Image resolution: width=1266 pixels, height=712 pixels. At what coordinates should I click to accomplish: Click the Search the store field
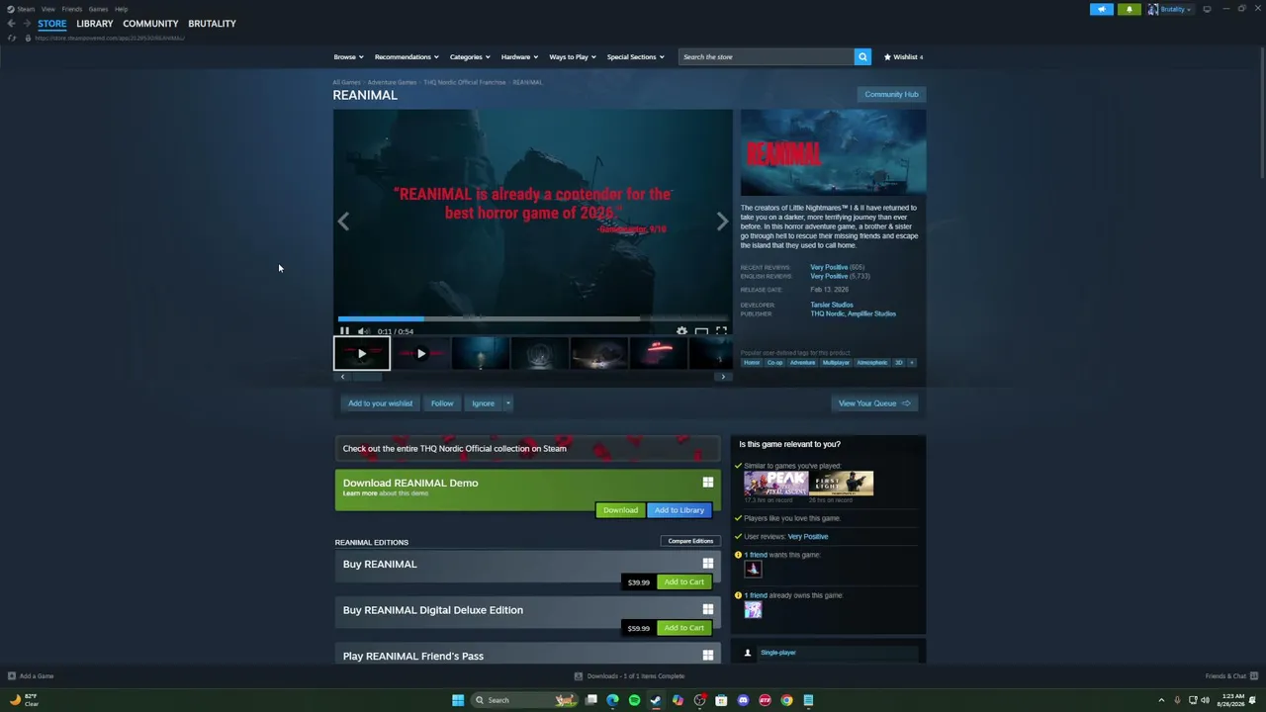click(x=767, y=57)
